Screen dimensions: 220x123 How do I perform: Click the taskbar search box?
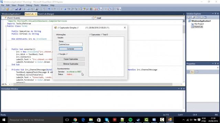pos(35,120)
